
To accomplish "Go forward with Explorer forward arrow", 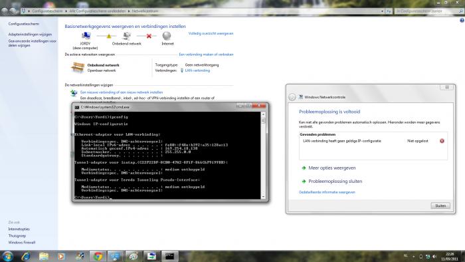I will [x=13, y=11].
